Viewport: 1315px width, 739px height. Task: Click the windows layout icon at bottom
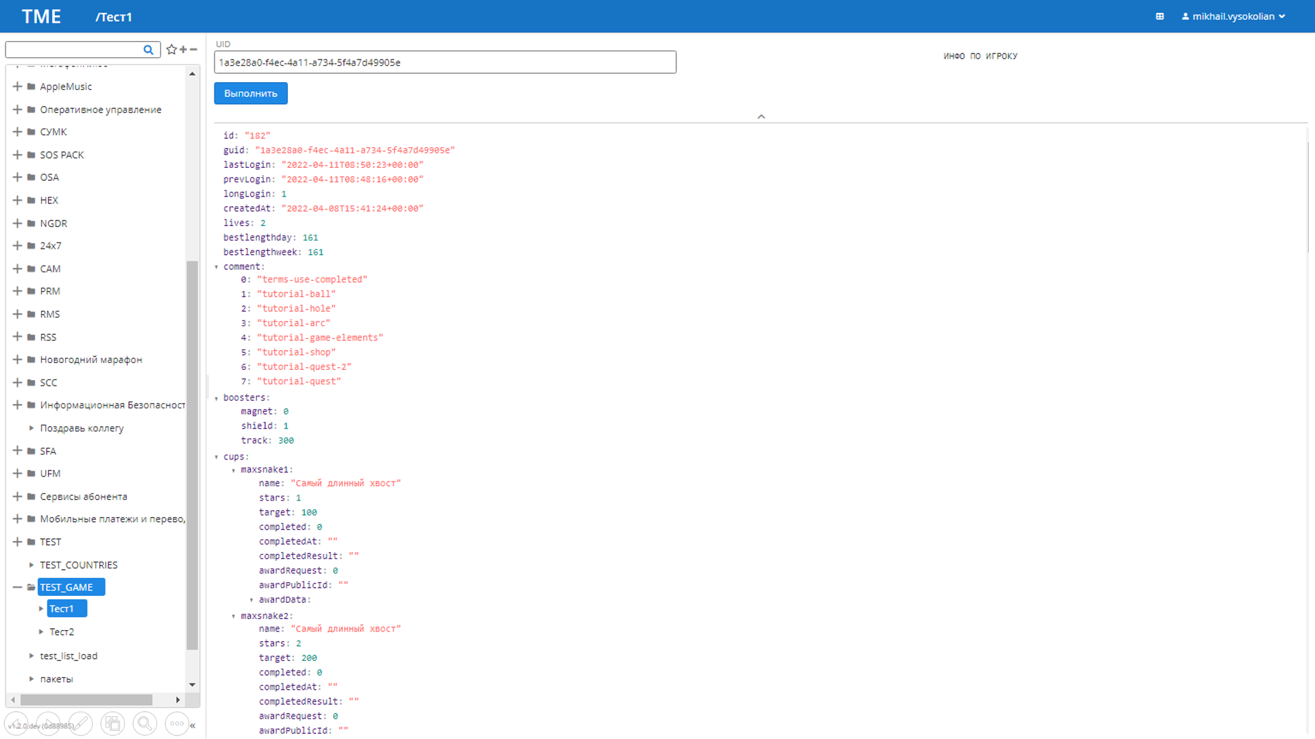pyautogui.click(x=112, y=723)
